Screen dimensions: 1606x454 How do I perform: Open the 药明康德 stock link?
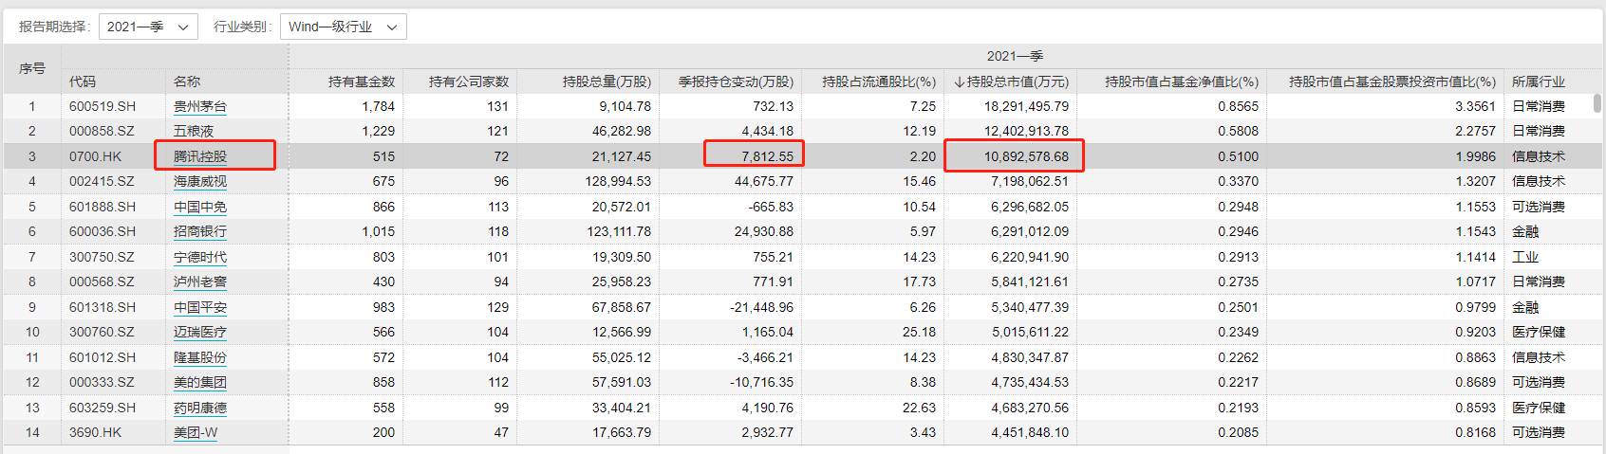point(200,408)
